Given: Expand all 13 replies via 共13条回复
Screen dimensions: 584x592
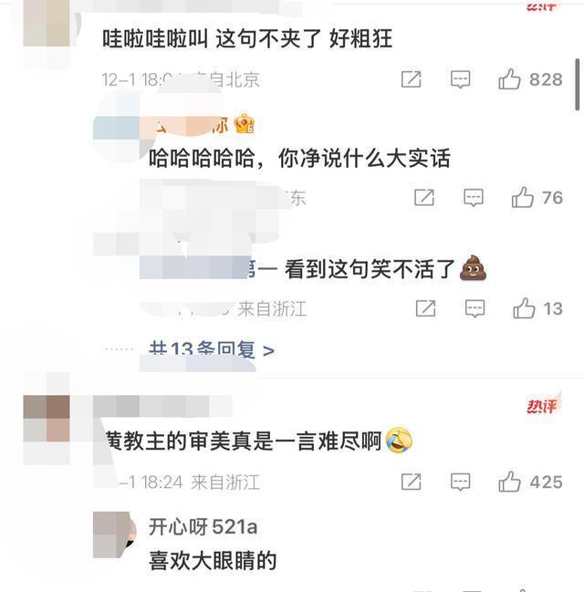Looking at the screenshot, I should [211, 349].
